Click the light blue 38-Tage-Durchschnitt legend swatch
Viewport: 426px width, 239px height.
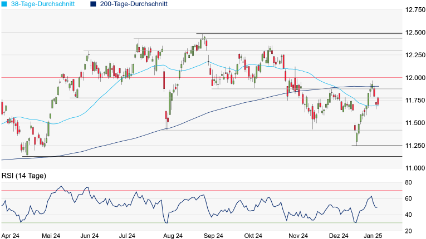click(5, 4)
